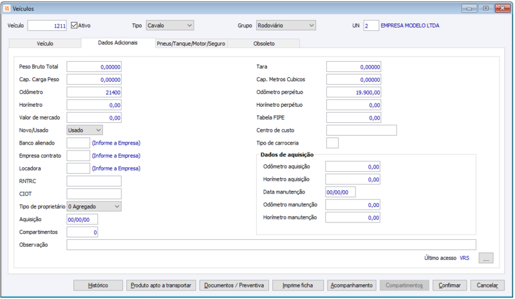Click Produto apto a transportar button
The height and width of the screenshot is (299, 515).
pos(161,285)
